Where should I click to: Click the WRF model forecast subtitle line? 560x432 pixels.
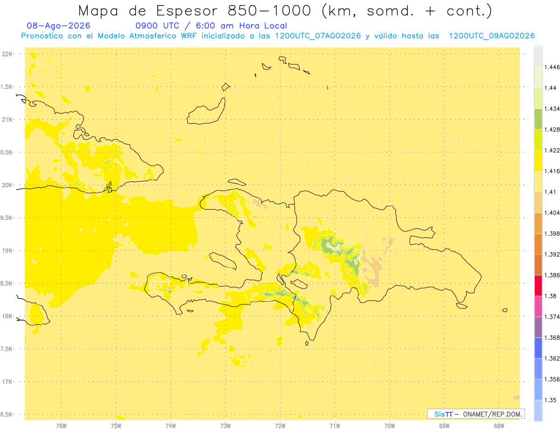278,36
